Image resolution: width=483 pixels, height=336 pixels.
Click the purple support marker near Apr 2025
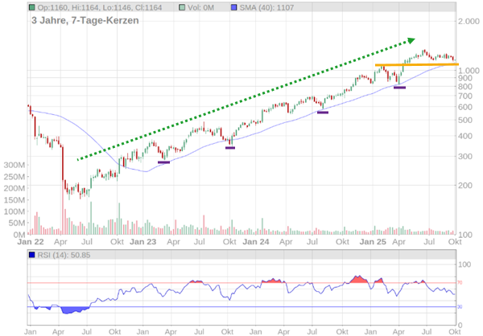pos(399,88)
